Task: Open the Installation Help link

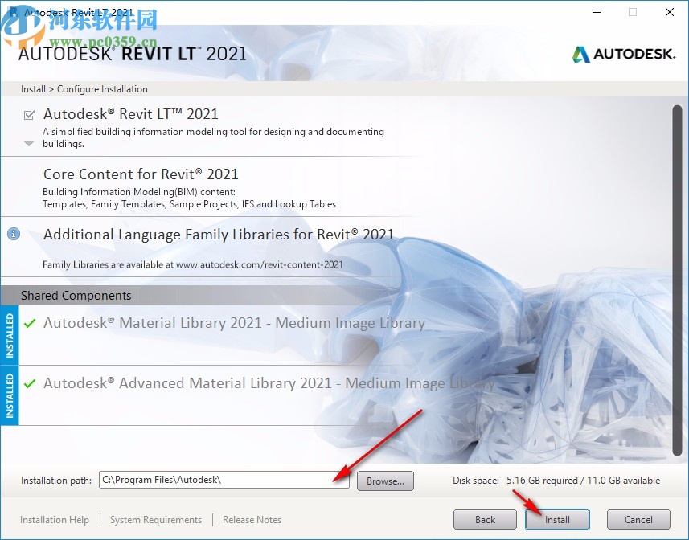Action: (54, 519)
